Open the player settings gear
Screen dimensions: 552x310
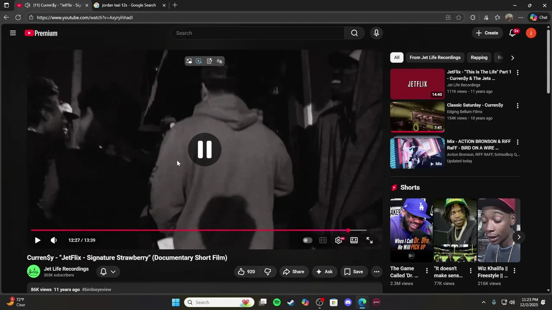coord(339,240)
